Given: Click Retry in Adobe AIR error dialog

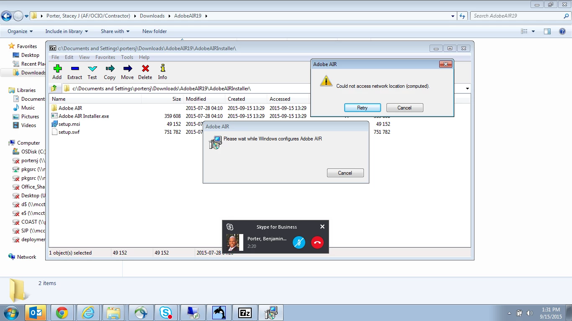Looking at the screenshot, I should [363, 108].
